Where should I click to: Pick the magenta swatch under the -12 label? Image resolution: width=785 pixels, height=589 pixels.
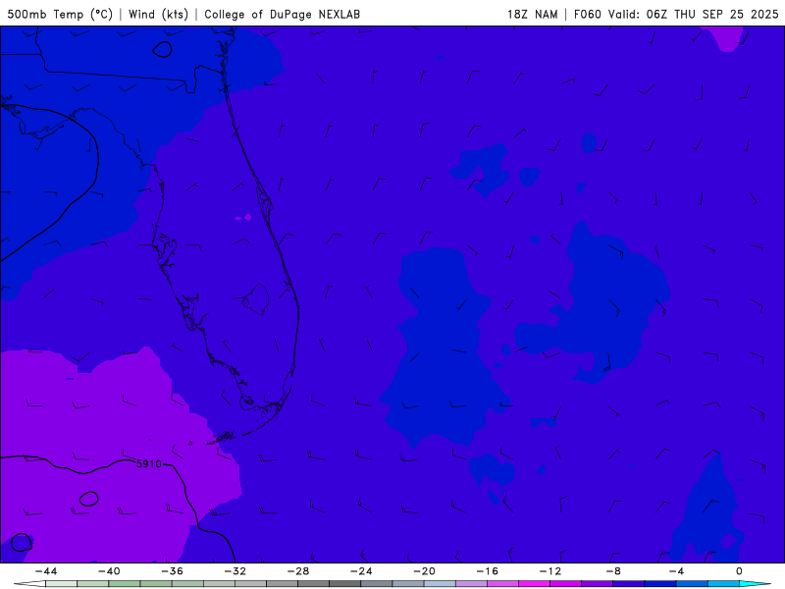tap(566, 584)
